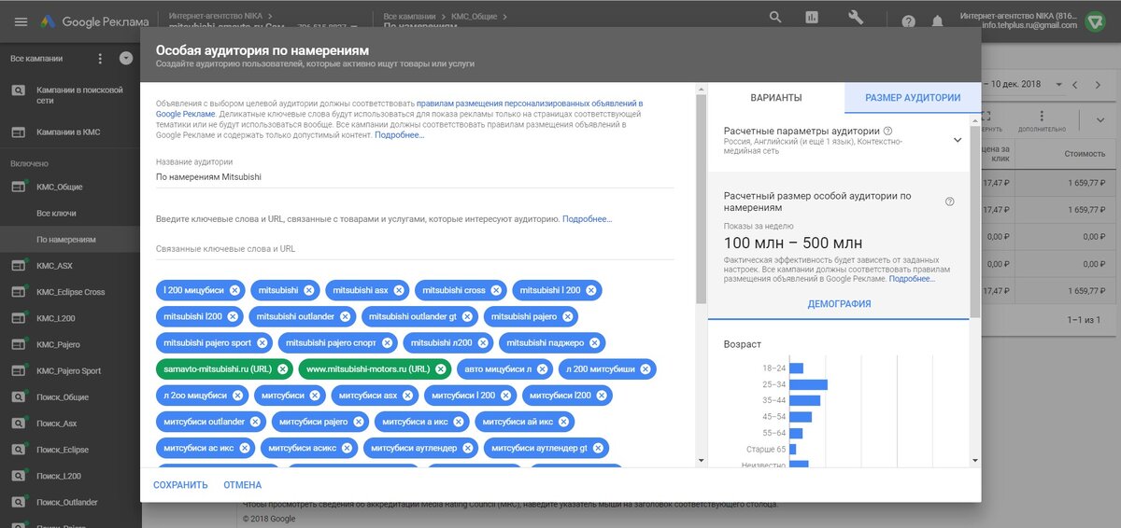Viewport: 1121px width, 528px height.
Task: Open правилам размещения персонализированных объявлений link
Action: 530,103
